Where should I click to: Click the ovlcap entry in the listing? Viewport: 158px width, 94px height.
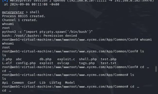pyautogui.click(x=63, y=63)
